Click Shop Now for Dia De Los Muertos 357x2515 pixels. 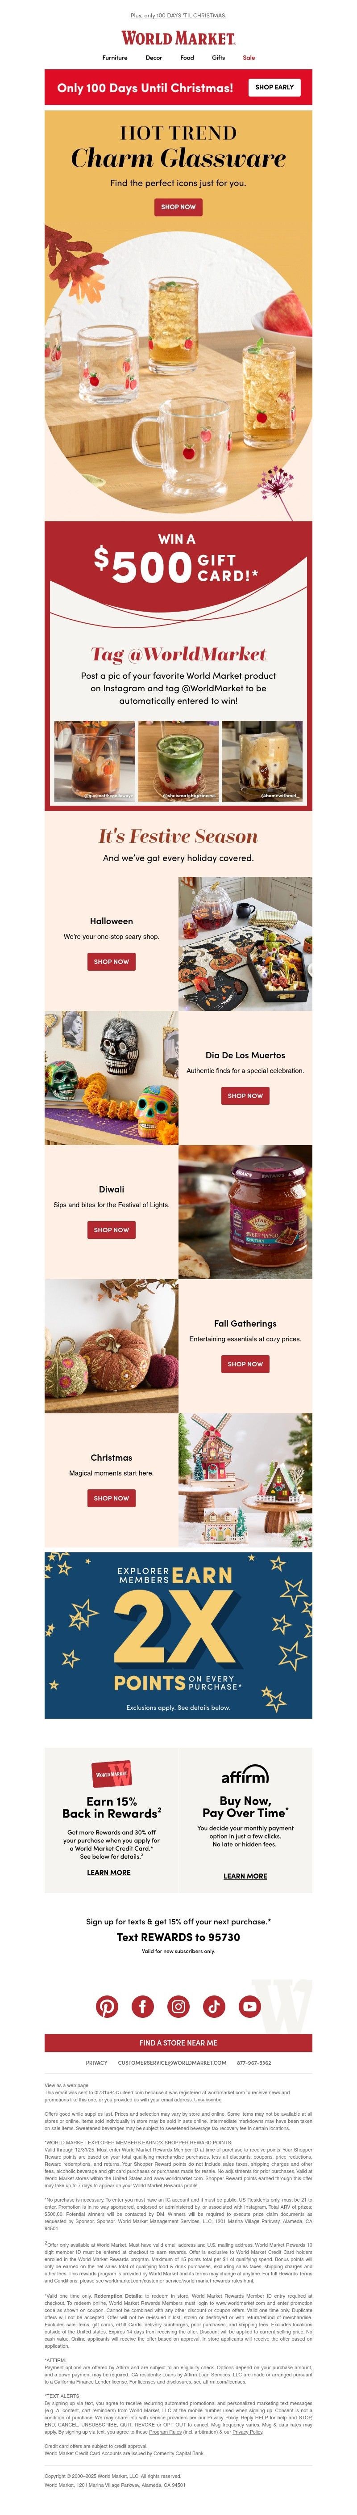click(245, 1095)
